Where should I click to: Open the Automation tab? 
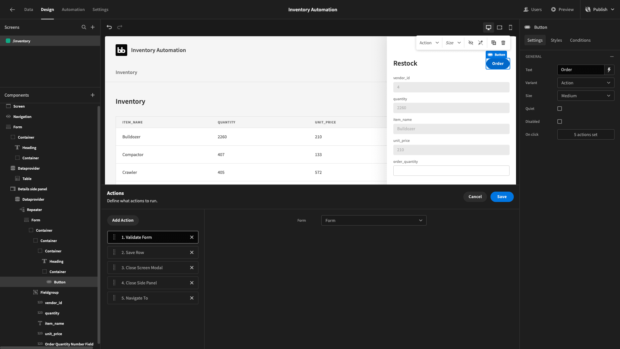pyautogui.click(x=73, y=10)
